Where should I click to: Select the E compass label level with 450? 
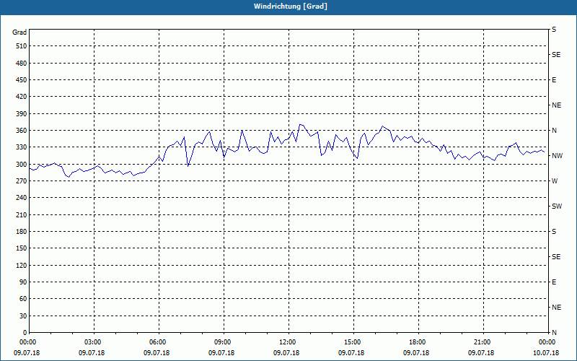[x=554, y=80]
